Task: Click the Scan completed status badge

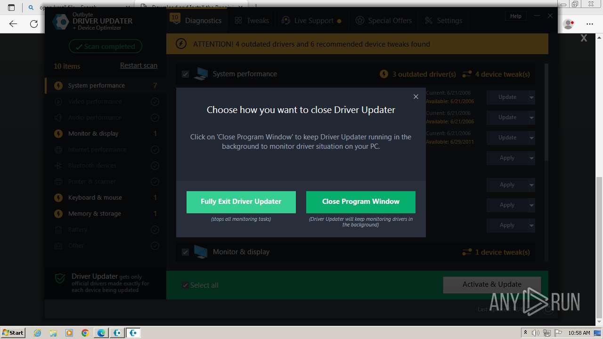Action: (106, 46)
